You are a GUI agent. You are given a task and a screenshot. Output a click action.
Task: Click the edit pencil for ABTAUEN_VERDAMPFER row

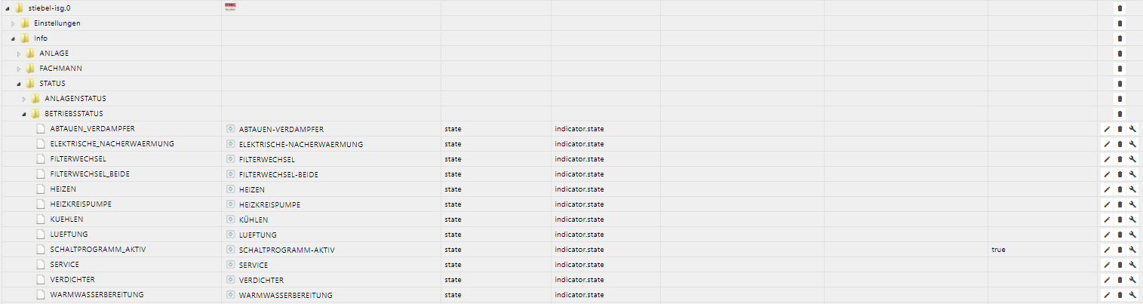(1107, 129)
